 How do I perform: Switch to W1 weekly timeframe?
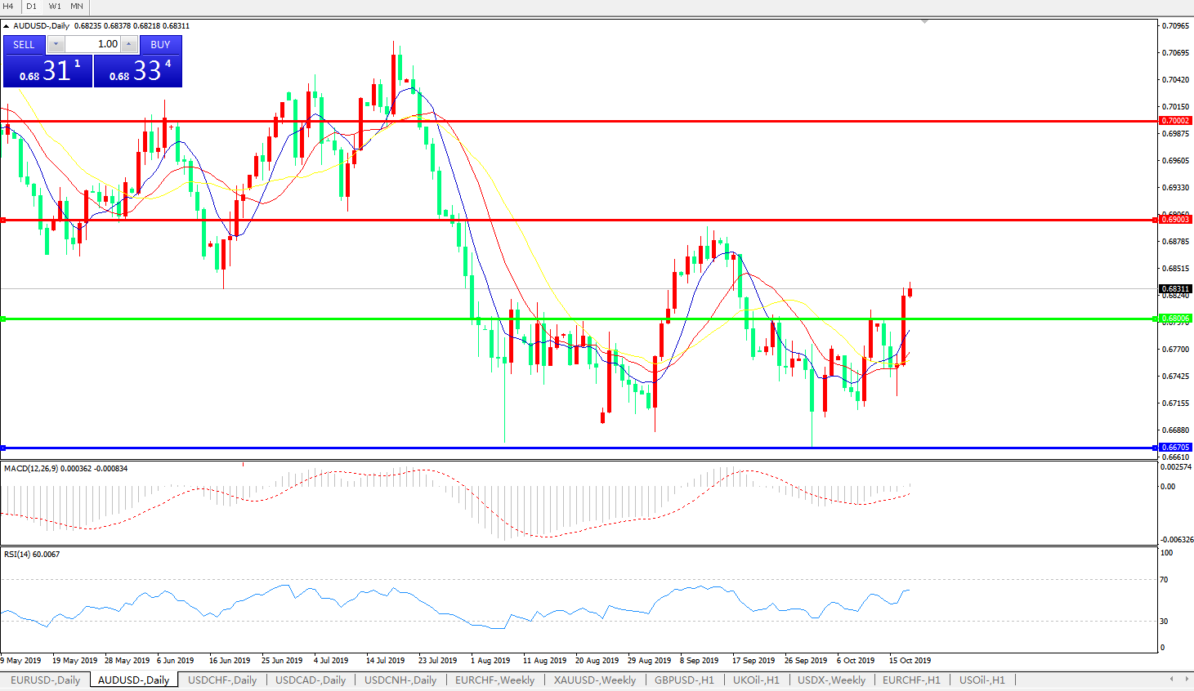tap(54, 7)
